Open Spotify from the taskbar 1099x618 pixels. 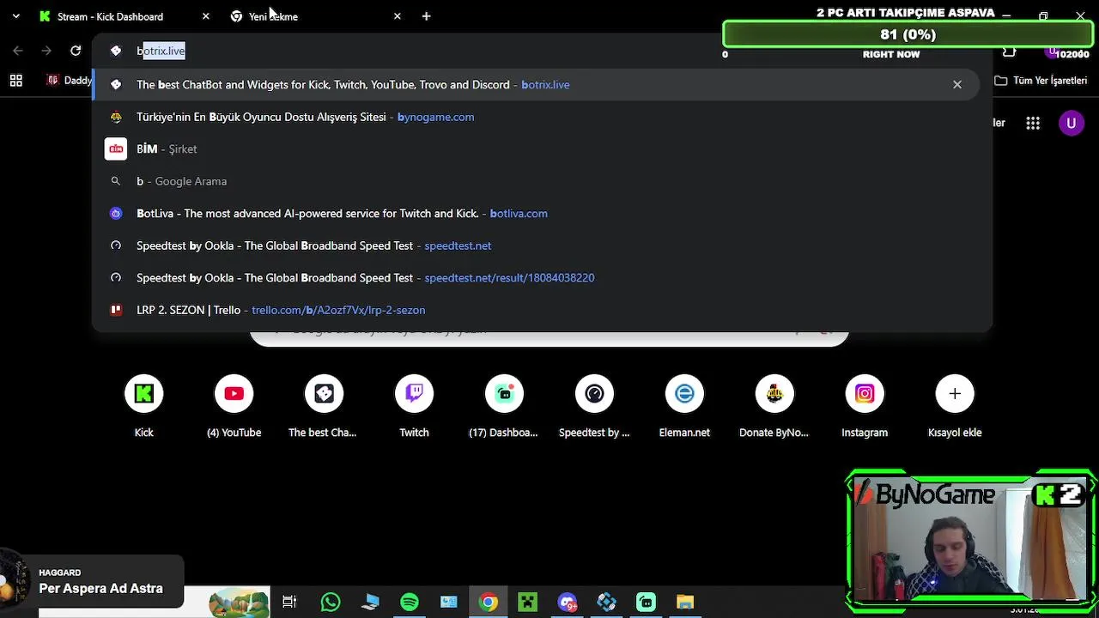tap(410, 603)
